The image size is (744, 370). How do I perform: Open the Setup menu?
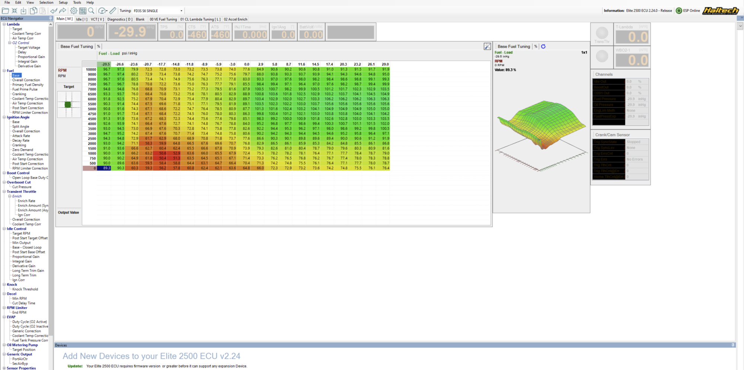click(x=63, y=3)
